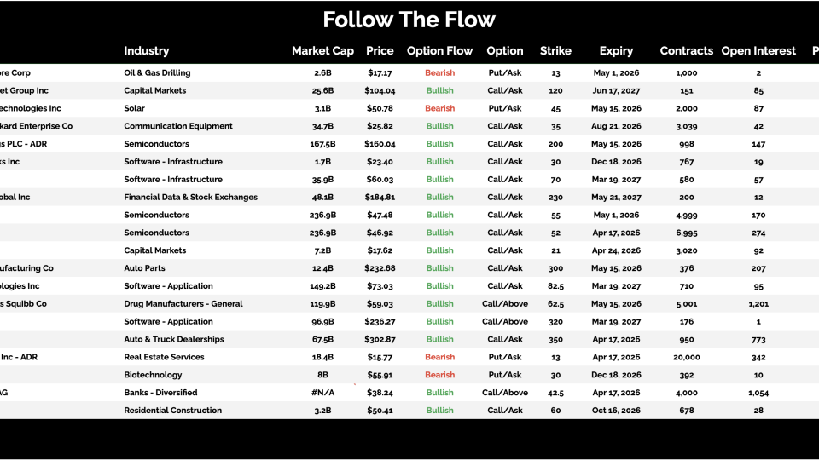Click the Strike column header
Viewport: 819px width, 460px height.
[555, 51]
